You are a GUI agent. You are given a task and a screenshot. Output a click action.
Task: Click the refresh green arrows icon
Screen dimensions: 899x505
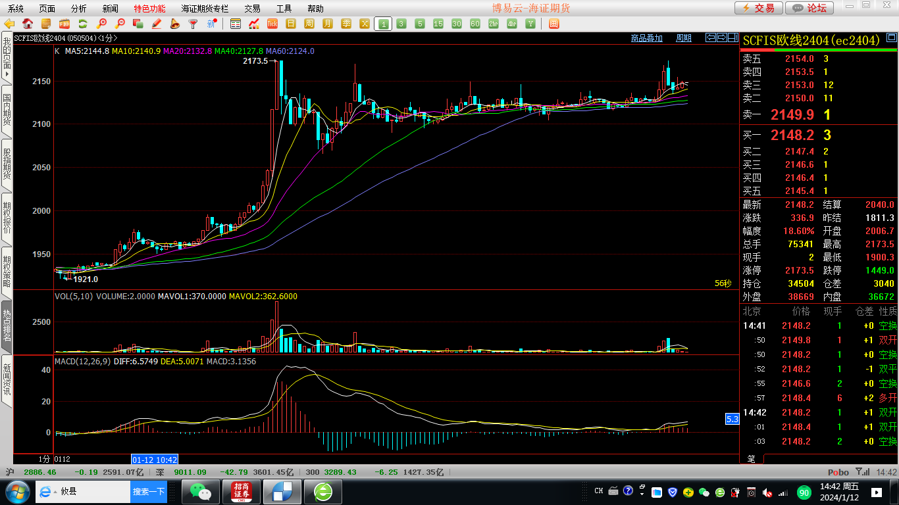pyautogui.click(x=83, y=24)
